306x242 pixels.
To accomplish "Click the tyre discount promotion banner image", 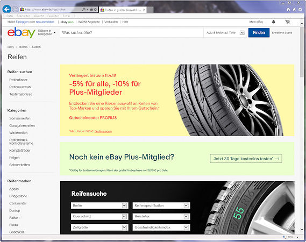I will [177, 101].
